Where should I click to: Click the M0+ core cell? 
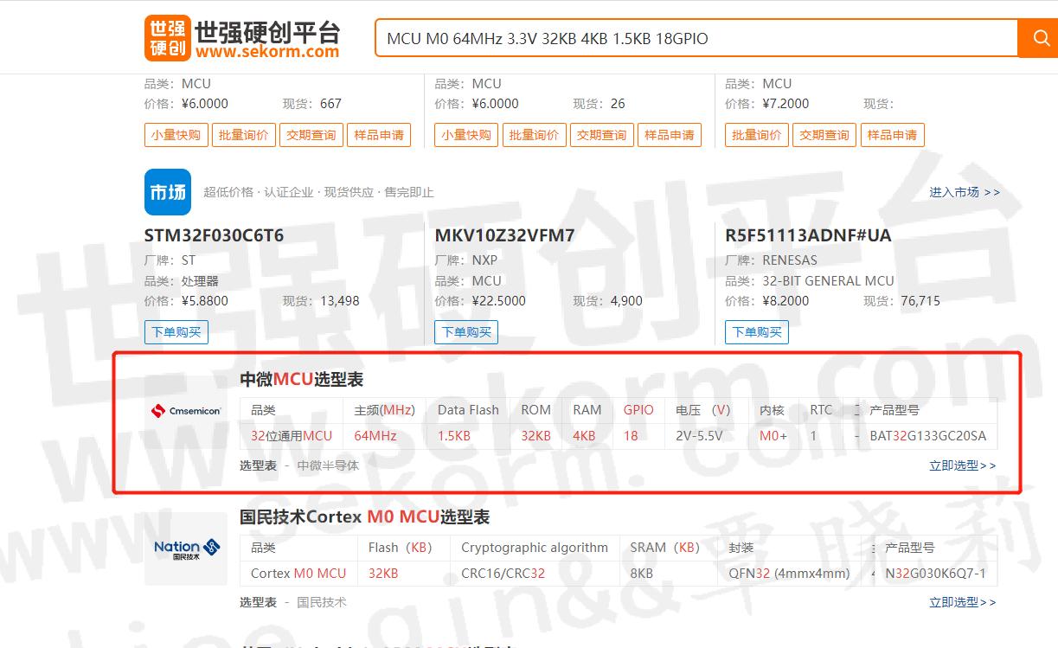773,436
